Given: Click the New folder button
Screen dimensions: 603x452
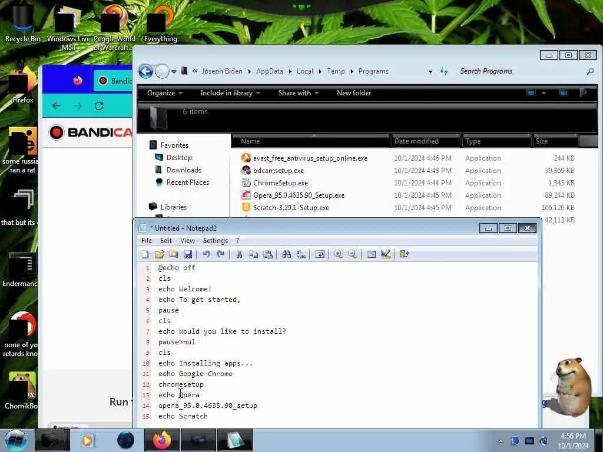Looking at the screenshot, I should [x=354, y=93].
